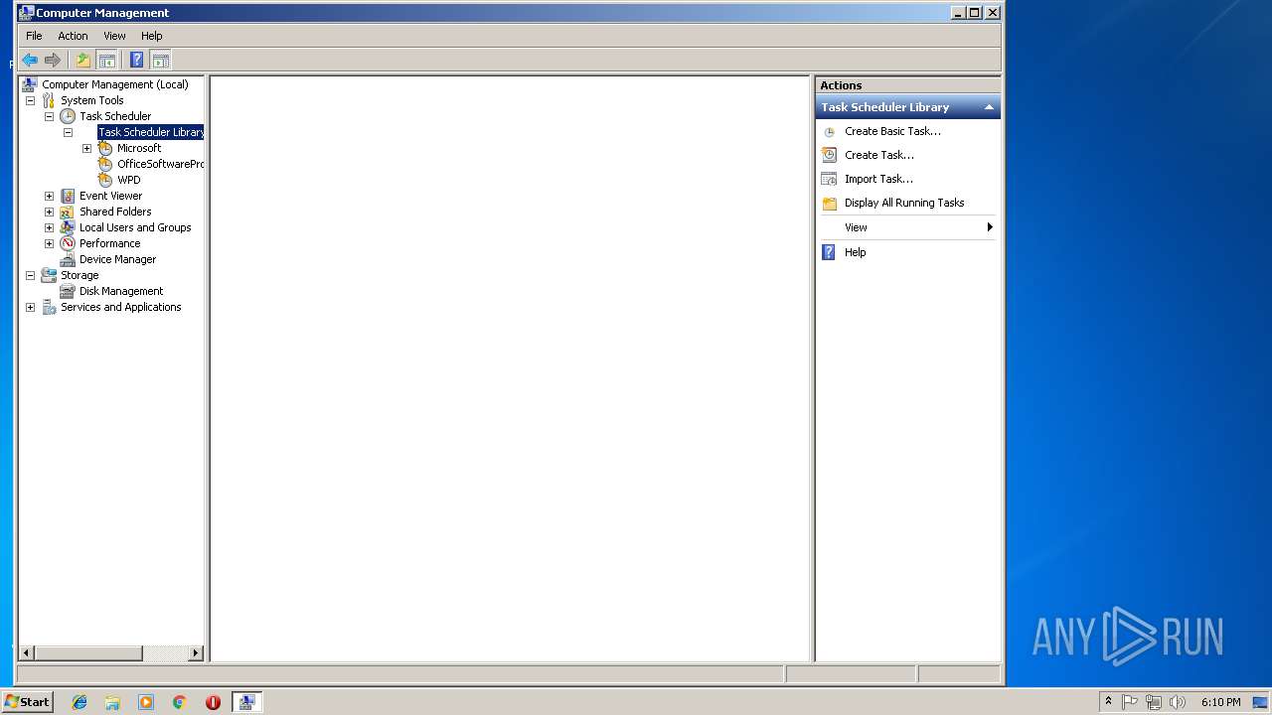The width and height of the screenshot is (1272, 715).
Task: Open the Windows Start button
Action: pyautogui.click(x=27, y=702)
